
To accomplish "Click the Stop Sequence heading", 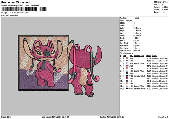I will [x=126, y=53].
